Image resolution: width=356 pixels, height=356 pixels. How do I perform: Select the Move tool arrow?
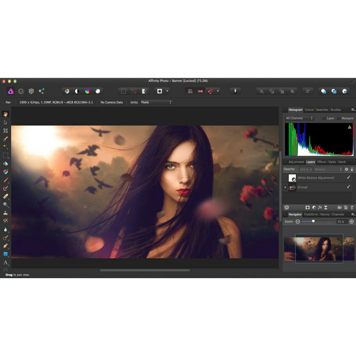[x=5, y=122]
